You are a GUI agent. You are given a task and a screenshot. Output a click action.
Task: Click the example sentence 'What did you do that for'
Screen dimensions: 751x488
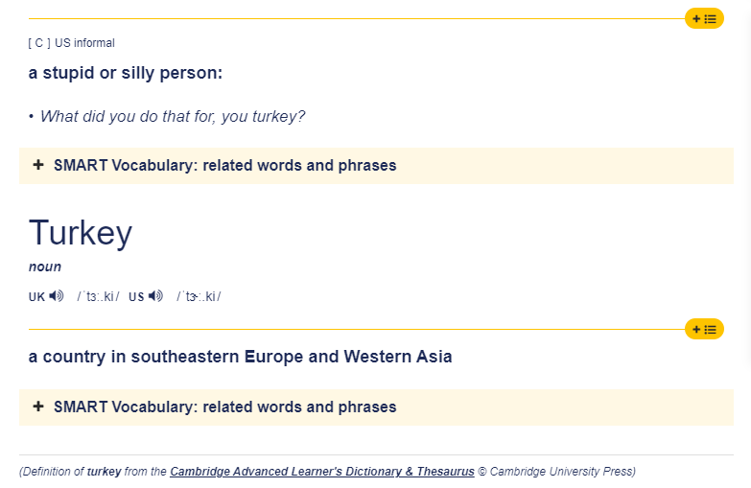(173, 116)
